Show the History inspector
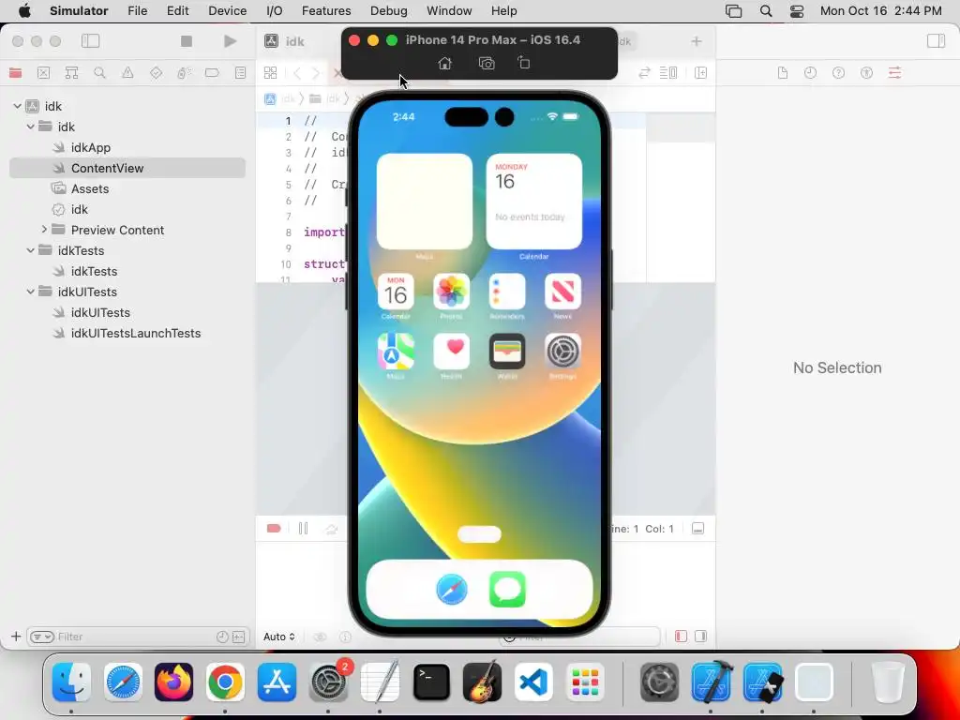 click(x=811, y=73)
